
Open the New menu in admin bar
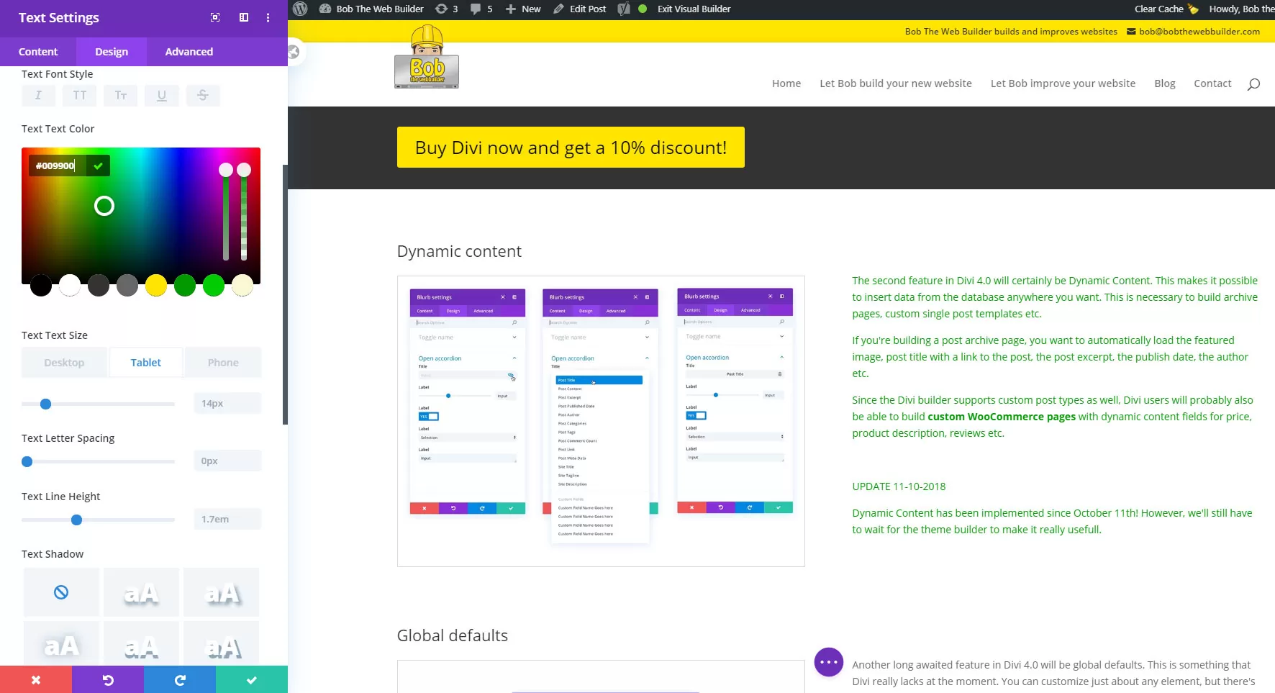(x=523, y=9)
